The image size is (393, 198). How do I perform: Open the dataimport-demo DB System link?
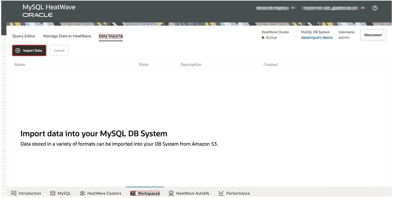point(317,37)
